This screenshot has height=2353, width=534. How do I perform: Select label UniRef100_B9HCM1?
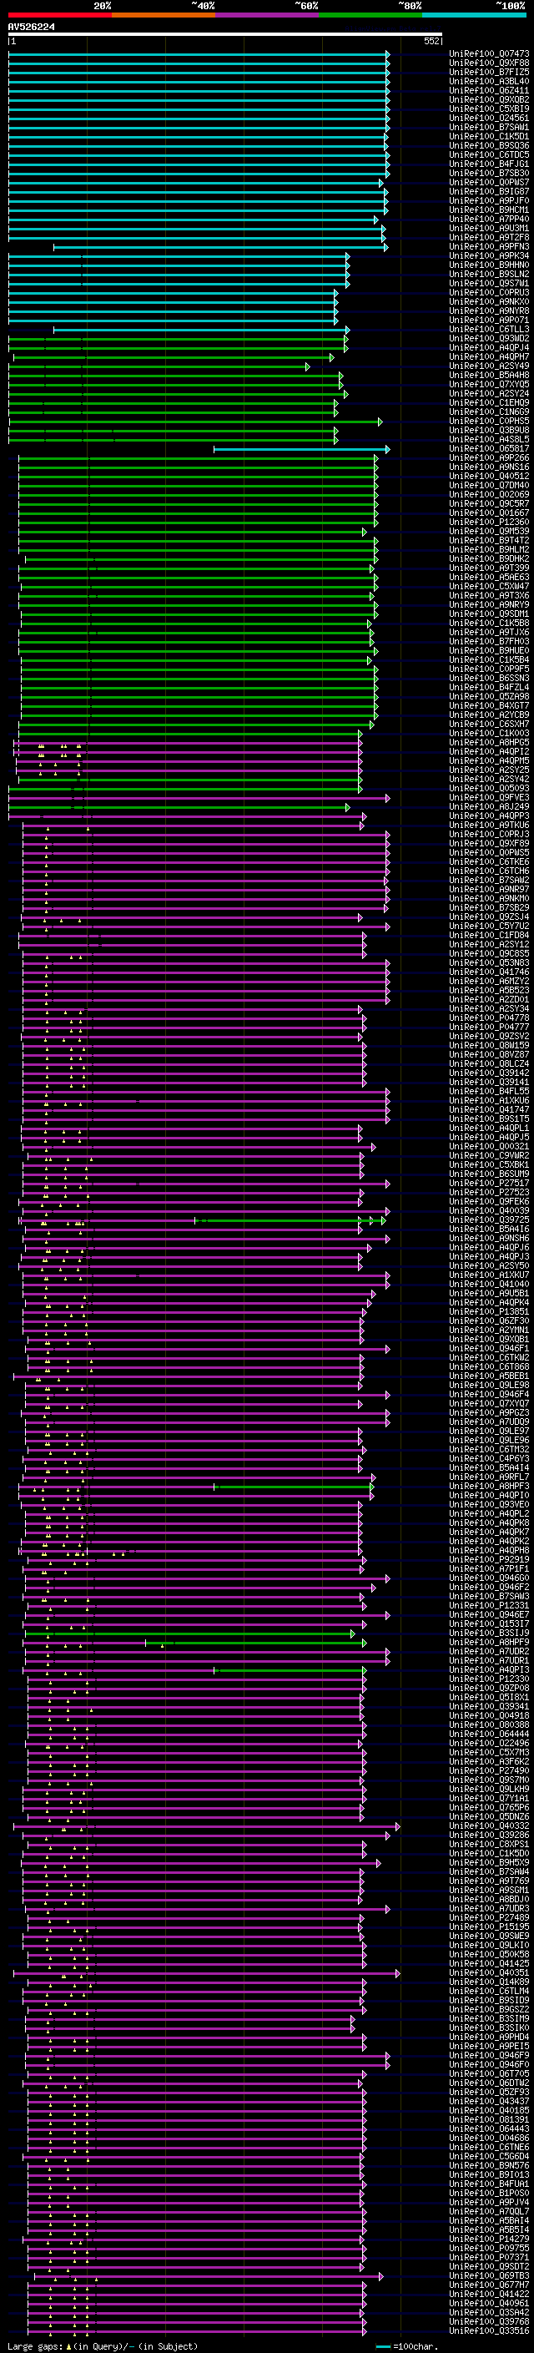click(489, 210)
